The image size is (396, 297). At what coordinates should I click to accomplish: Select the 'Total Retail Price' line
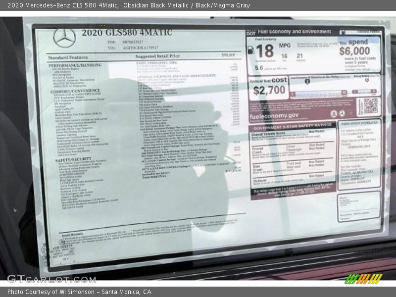coord(154,177)
